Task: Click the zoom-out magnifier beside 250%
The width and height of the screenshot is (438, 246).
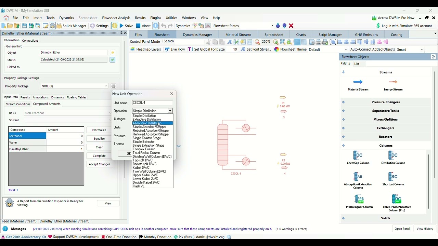Action: 257,42
